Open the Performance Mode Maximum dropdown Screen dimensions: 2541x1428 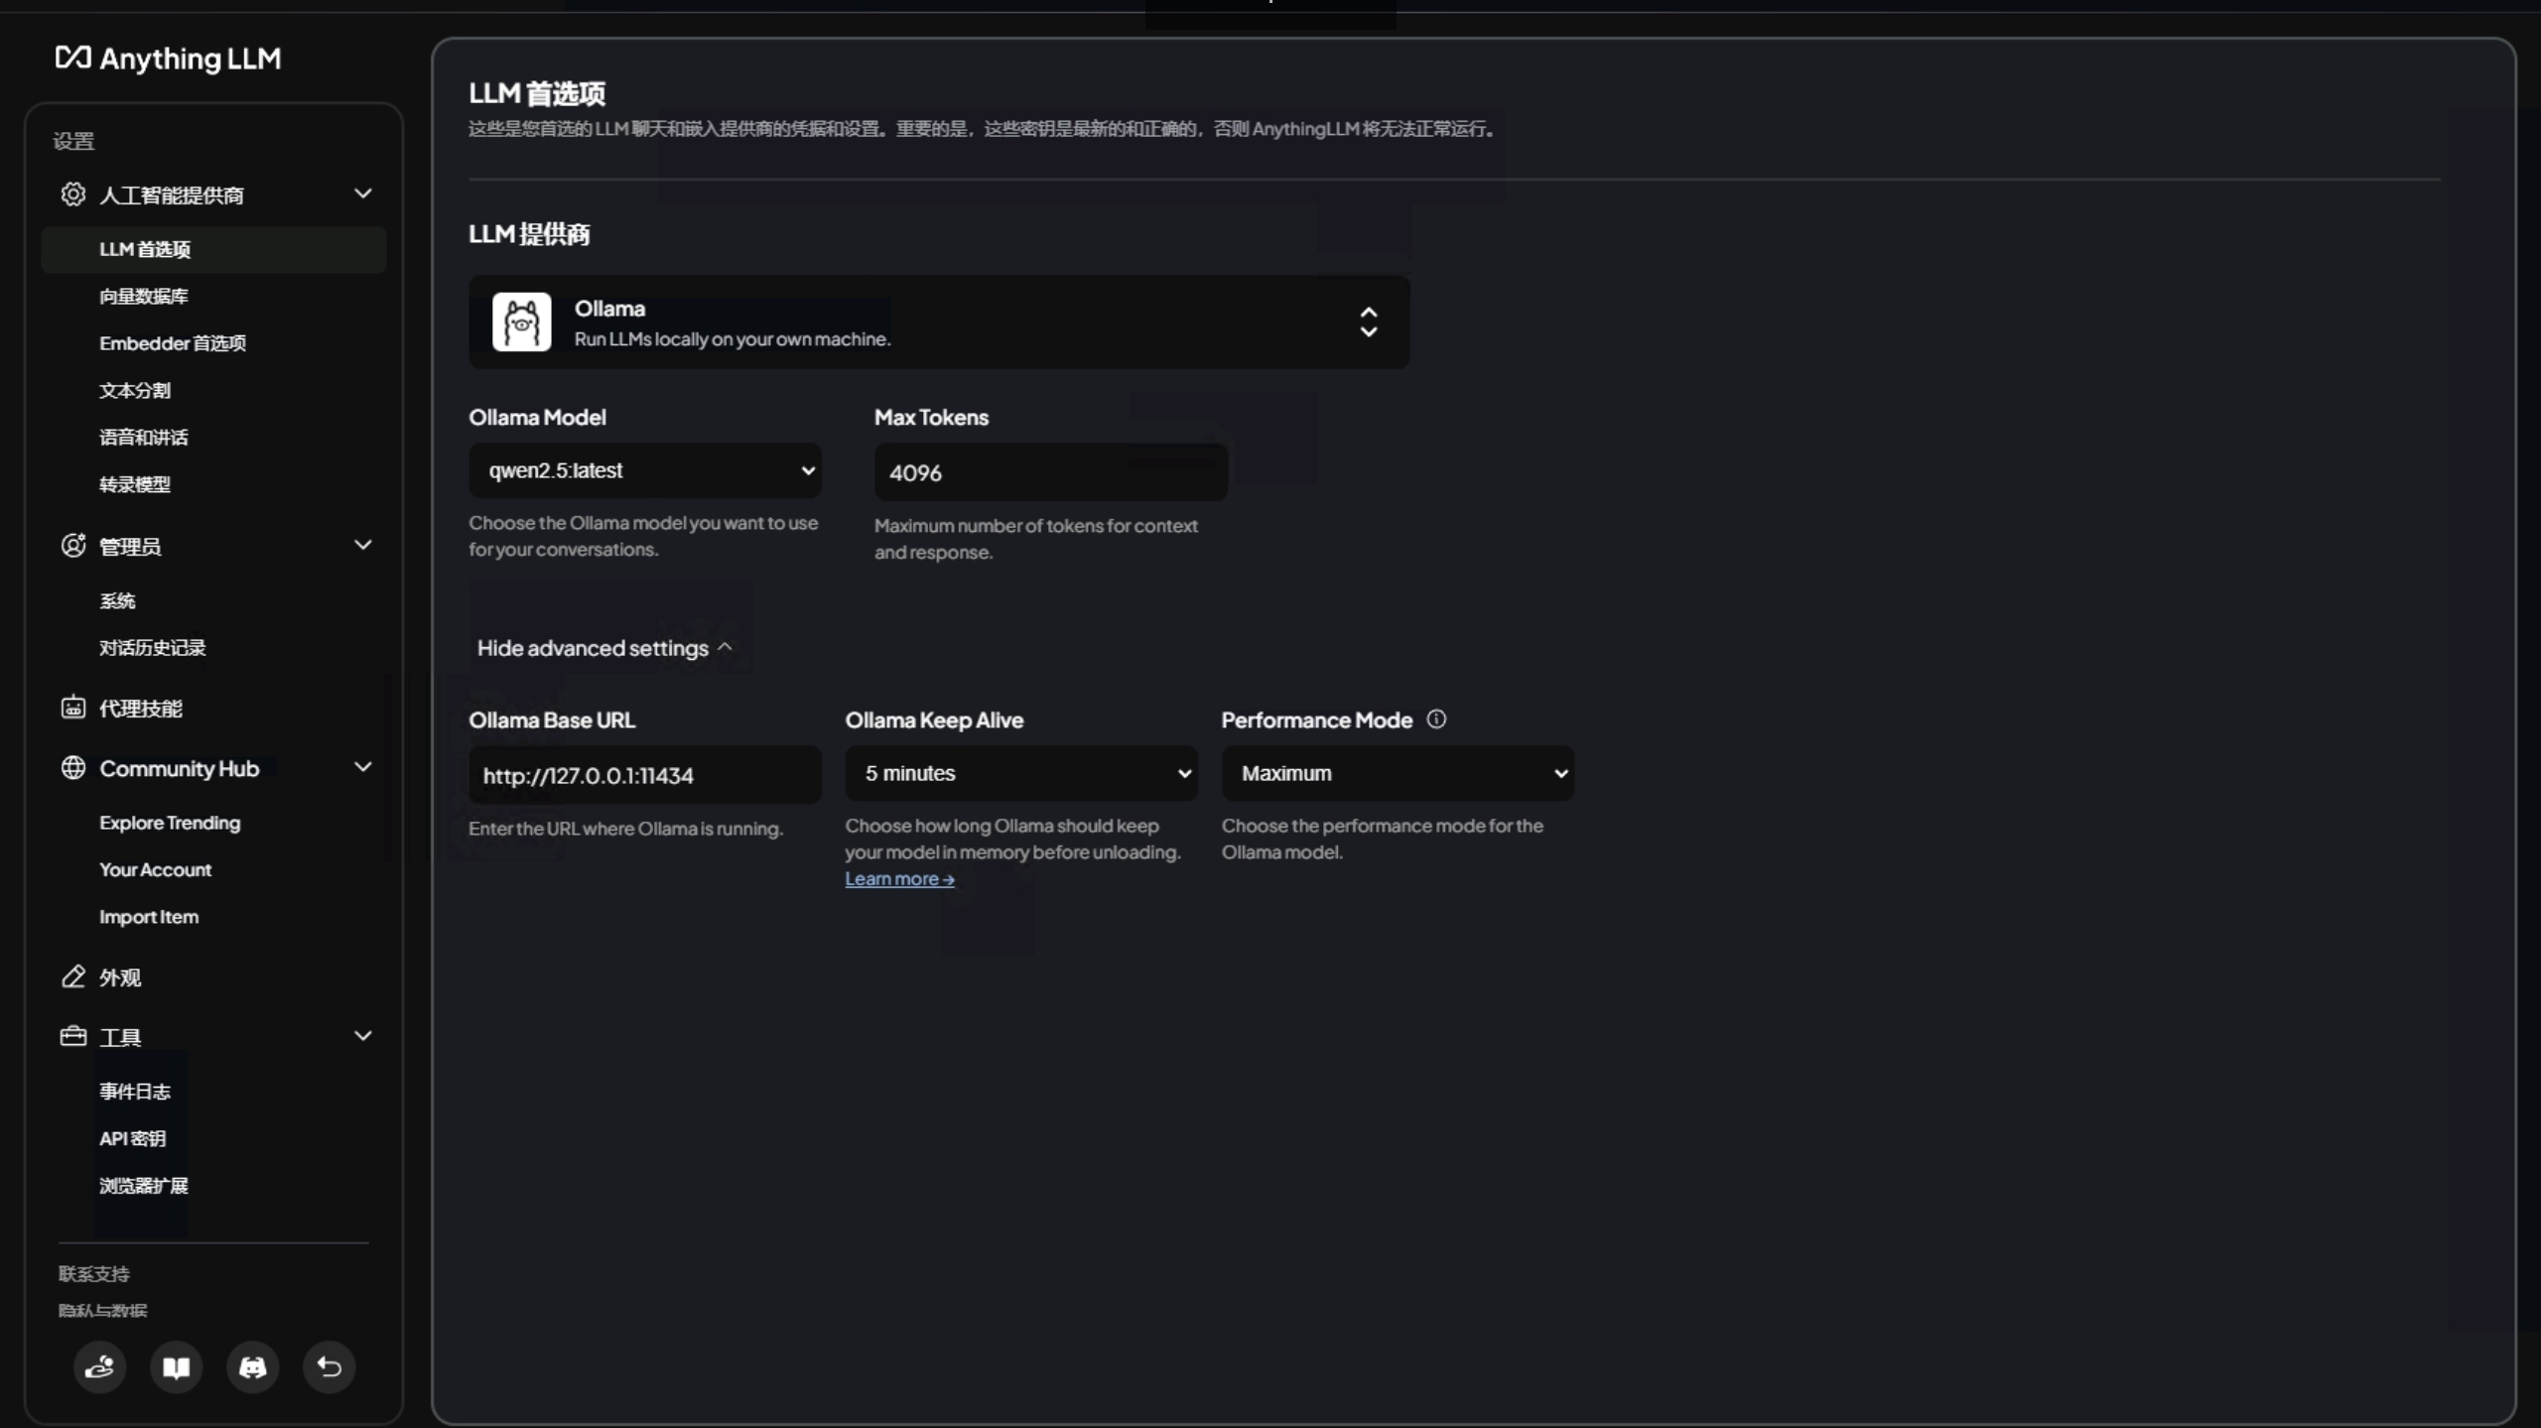tap(1398, 773)
